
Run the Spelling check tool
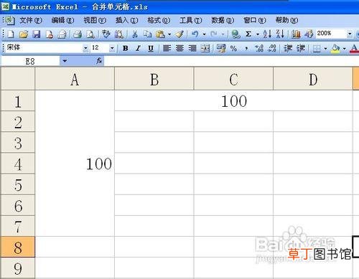coord(106,34)
